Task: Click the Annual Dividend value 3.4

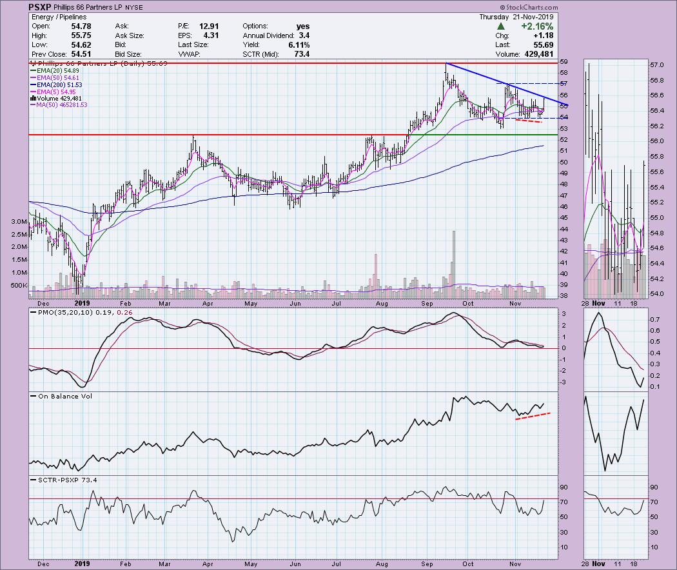Action: [304, 36]
